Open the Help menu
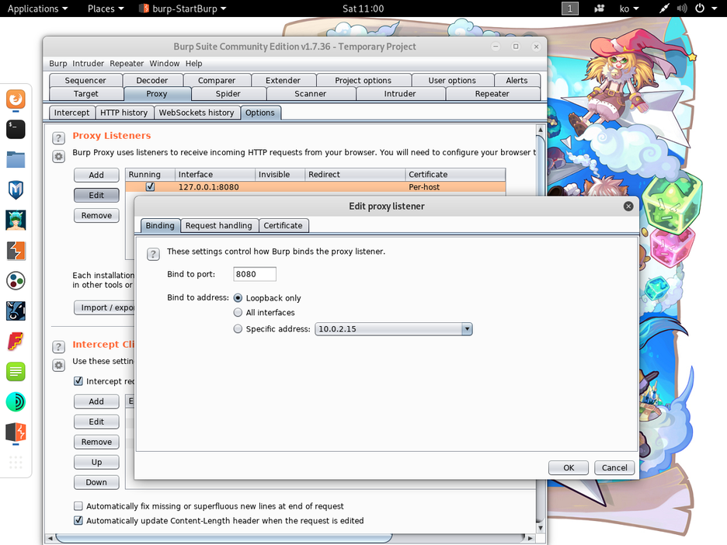The width and height of the screenshot is (727, 545). coord(194,64)
